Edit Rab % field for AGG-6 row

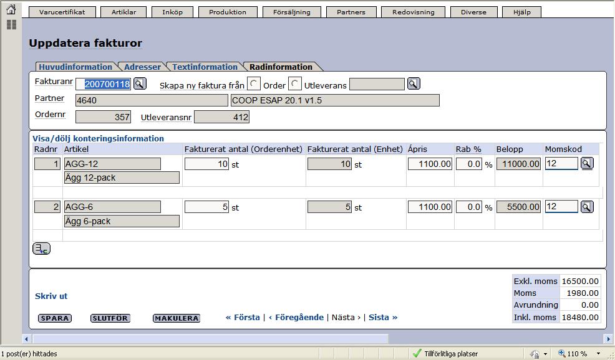(468, 207)
